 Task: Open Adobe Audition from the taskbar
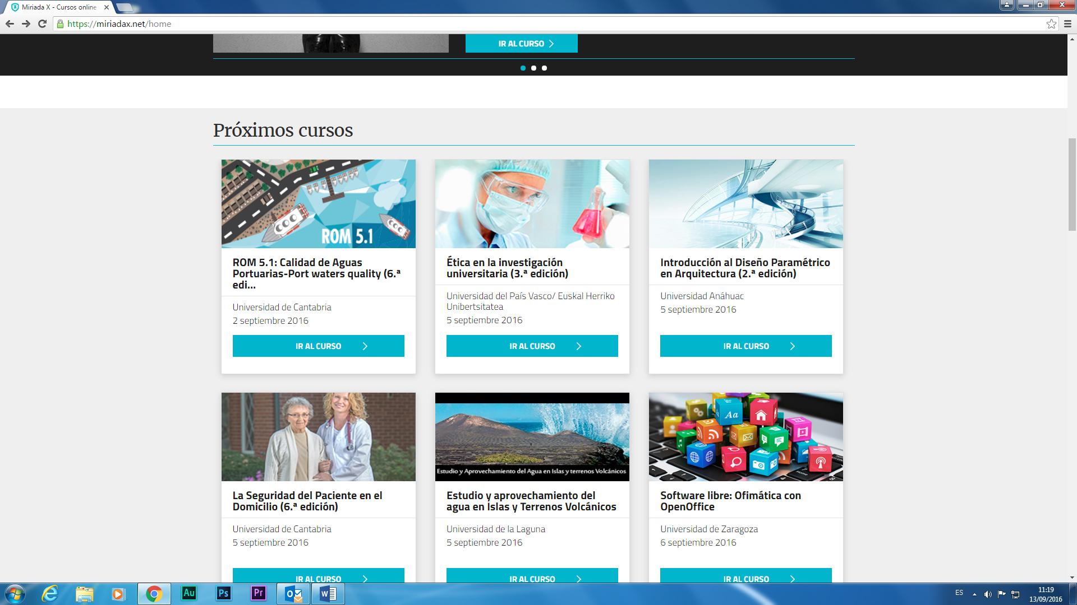coord(189,593)
